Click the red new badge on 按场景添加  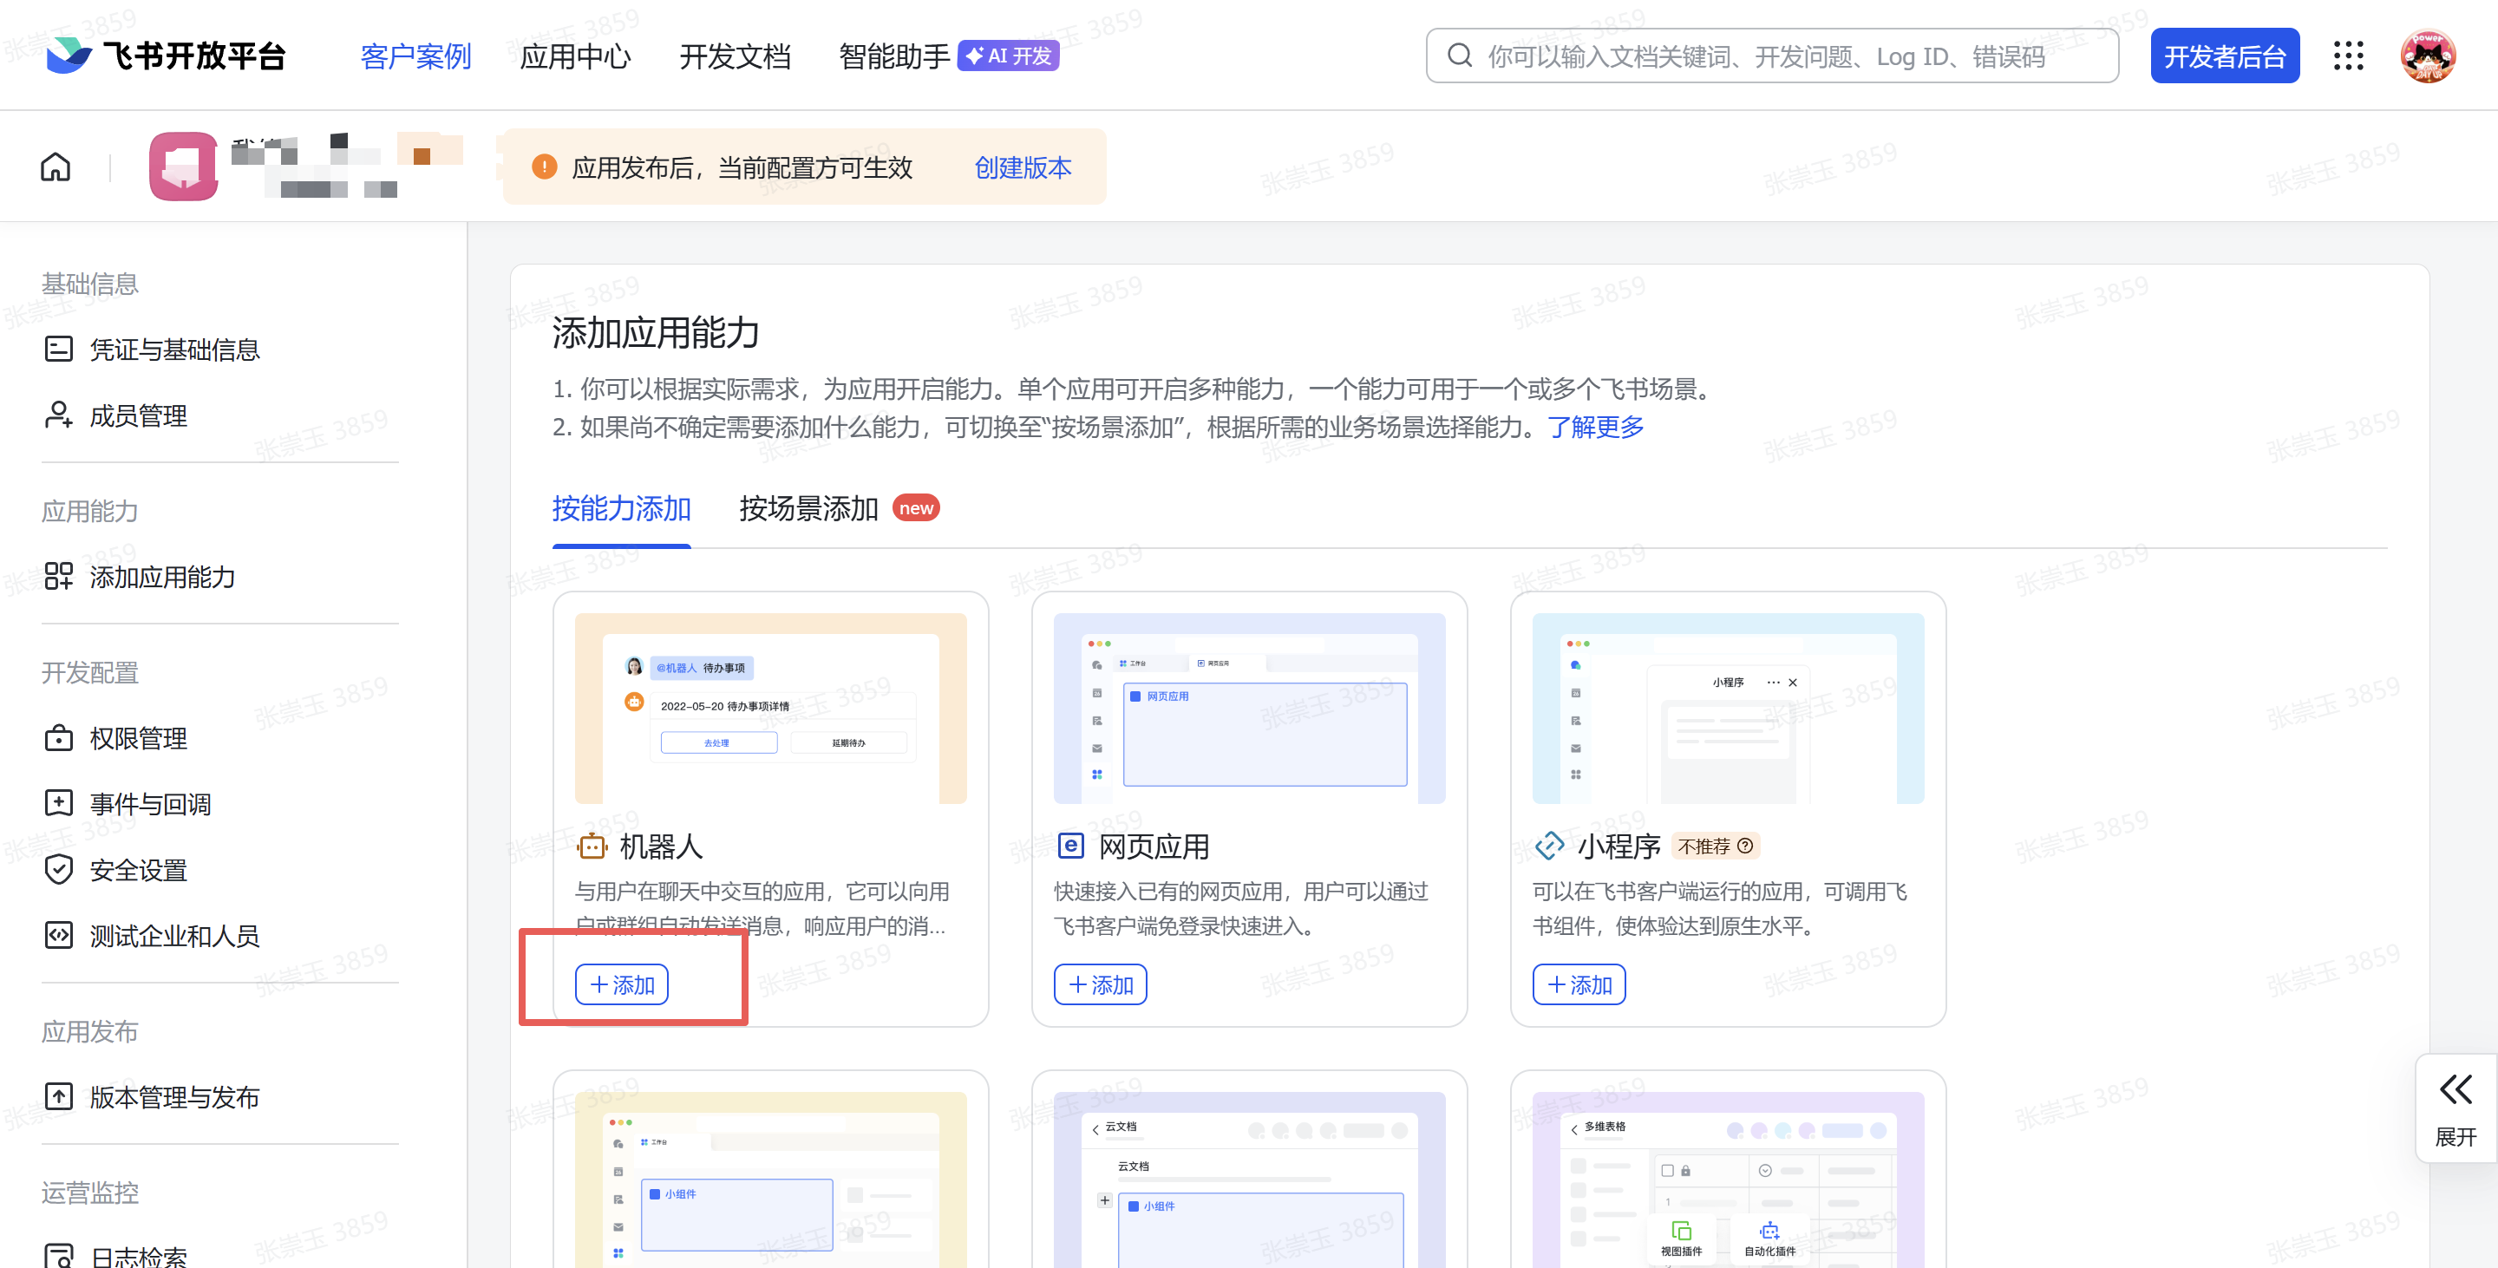[915, 508]
